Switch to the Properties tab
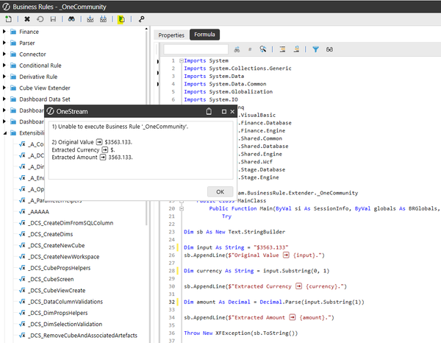441x343 pixels. coord(171,35)
